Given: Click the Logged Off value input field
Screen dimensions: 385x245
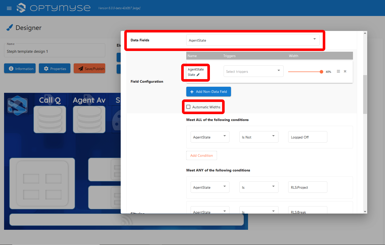Looking at the screenshot, I should coord(307,137).
